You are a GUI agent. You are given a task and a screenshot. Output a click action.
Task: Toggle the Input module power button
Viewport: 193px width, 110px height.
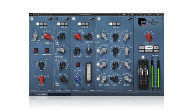click(x=32, y=19)
